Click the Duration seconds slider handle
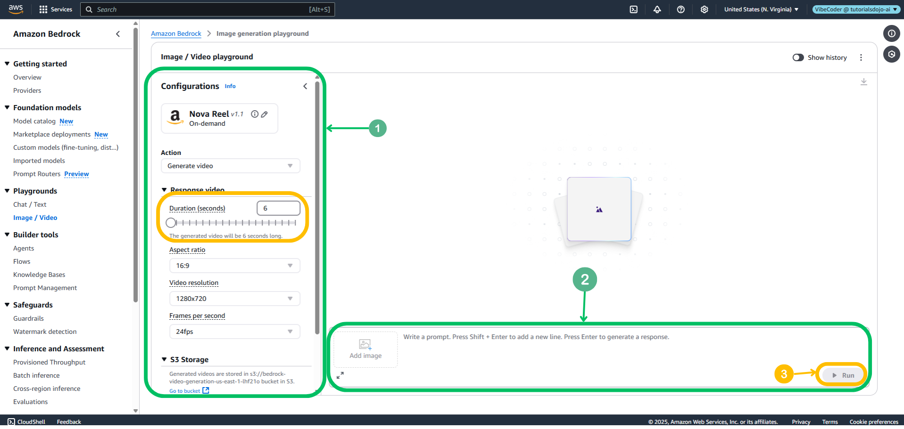The width and height of the screenshot is (904, 429). coord(171,223)
